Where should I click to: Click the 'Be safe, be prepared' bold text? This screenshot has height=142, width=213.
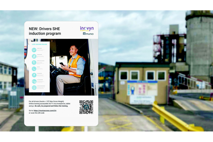(51, 106)
